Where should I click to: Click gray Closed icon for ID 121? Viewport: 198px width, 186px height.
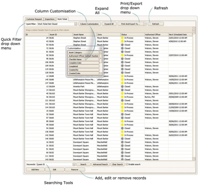click(x=122, y=101)
